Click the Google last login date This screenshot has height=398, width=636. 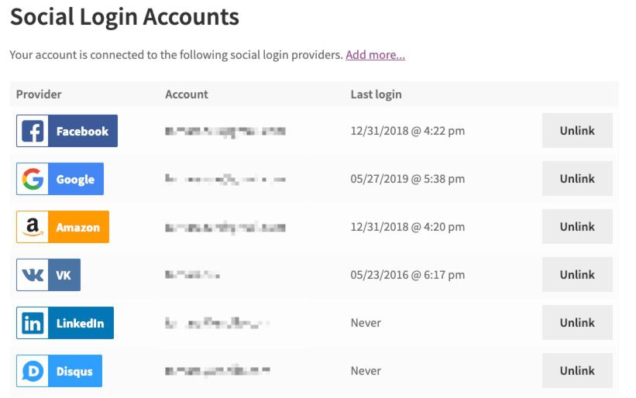point(407,179)
